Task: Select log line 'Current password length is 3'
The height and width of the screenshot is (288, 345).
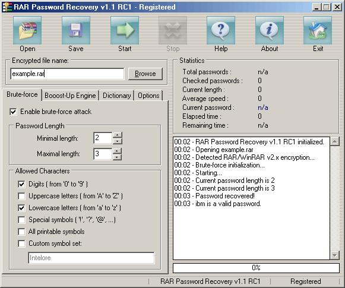Action: click(x=224, y=188)
